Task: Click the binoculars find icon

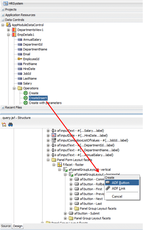Action: tap(10, 124)
